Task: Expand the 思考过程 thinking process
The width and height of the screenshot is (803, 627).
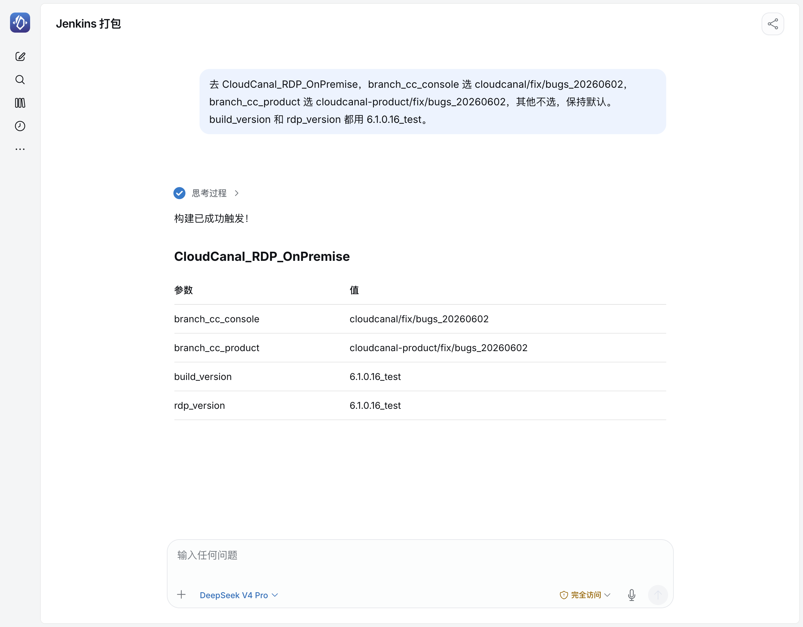Action: coord(215,193)
